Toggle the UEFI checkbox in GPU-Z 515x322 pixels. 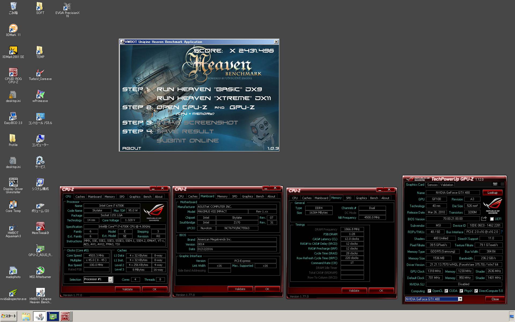(492, 219)
